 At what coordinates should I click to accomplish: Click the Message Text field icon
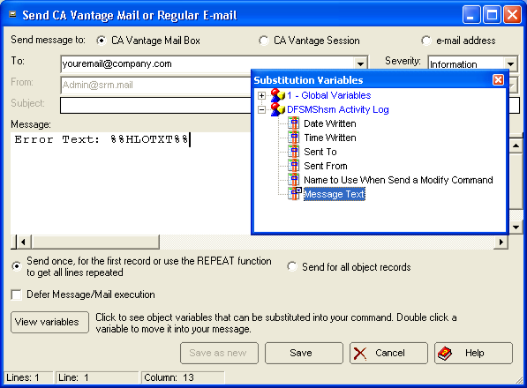[x=295, y=194]
